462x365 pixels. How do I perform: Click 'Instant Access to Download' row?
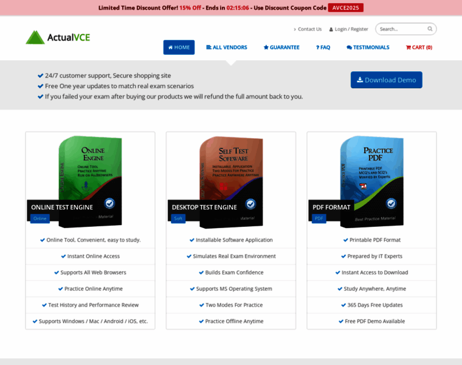click(x=372, y=273)
